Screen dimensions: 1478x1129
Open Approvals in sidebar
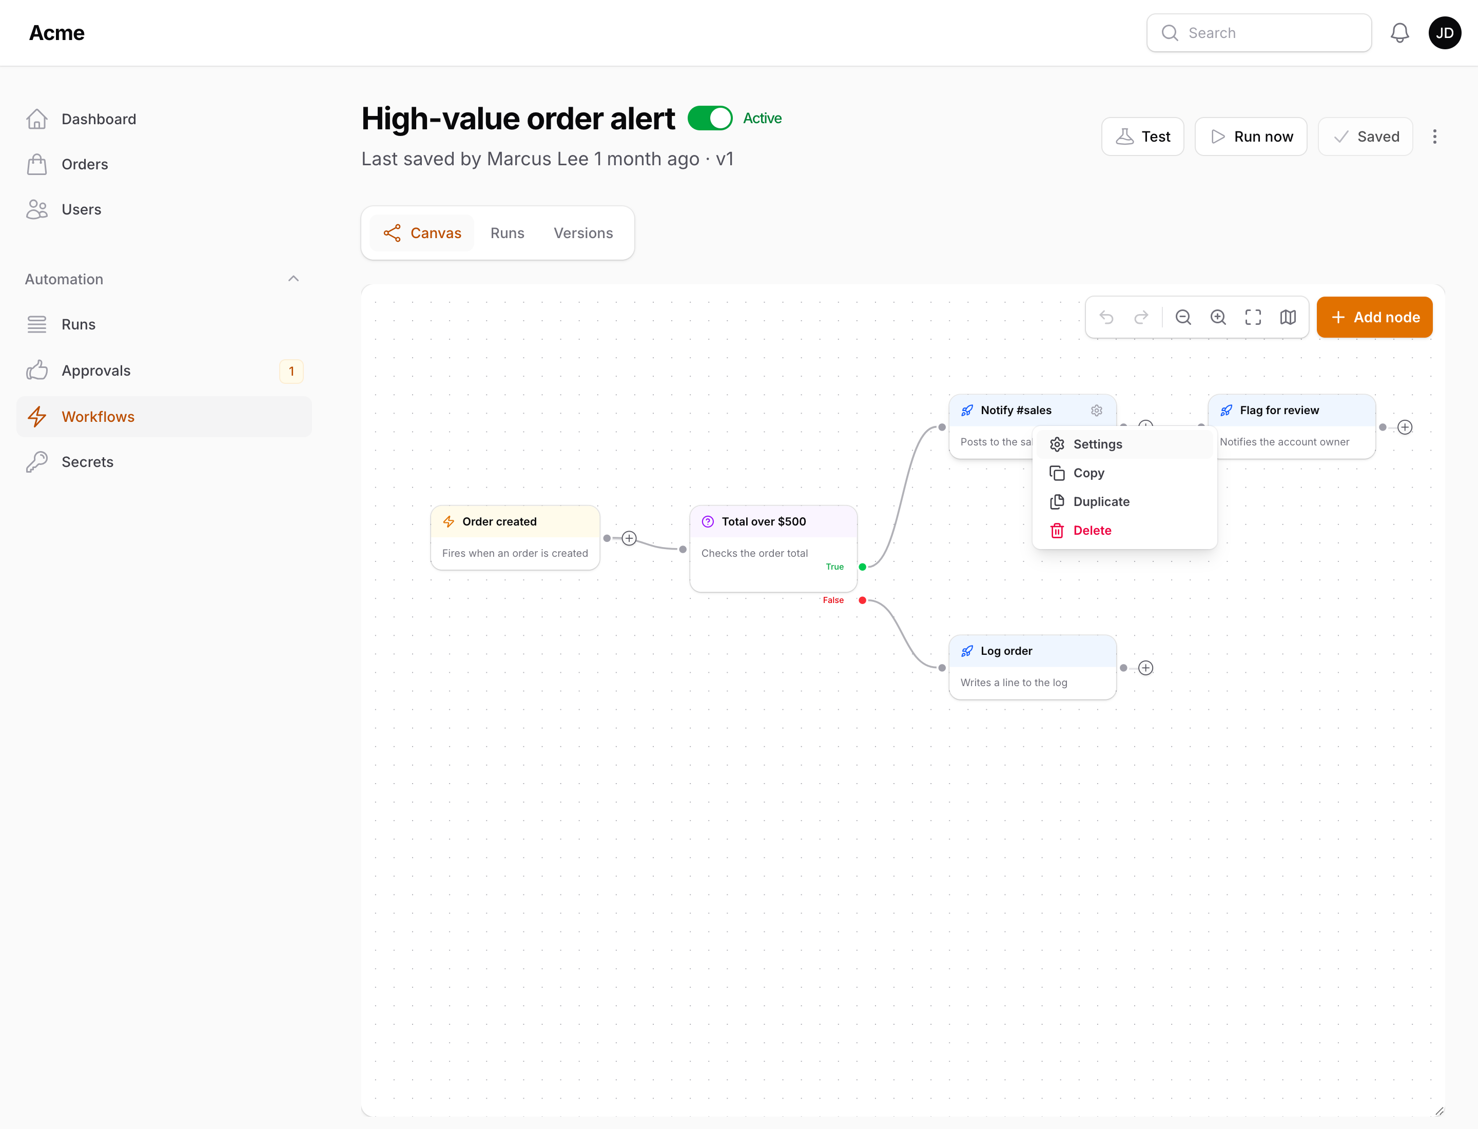[x=164, y=371]
